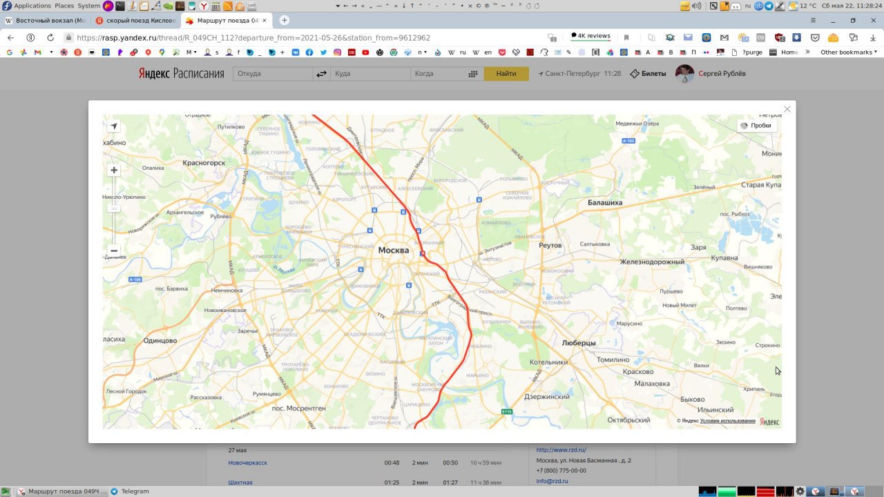Viewport: 884px width, 497px height.
Task: Click the Люберцы label on the map
Action: click(x=579, y=342)
